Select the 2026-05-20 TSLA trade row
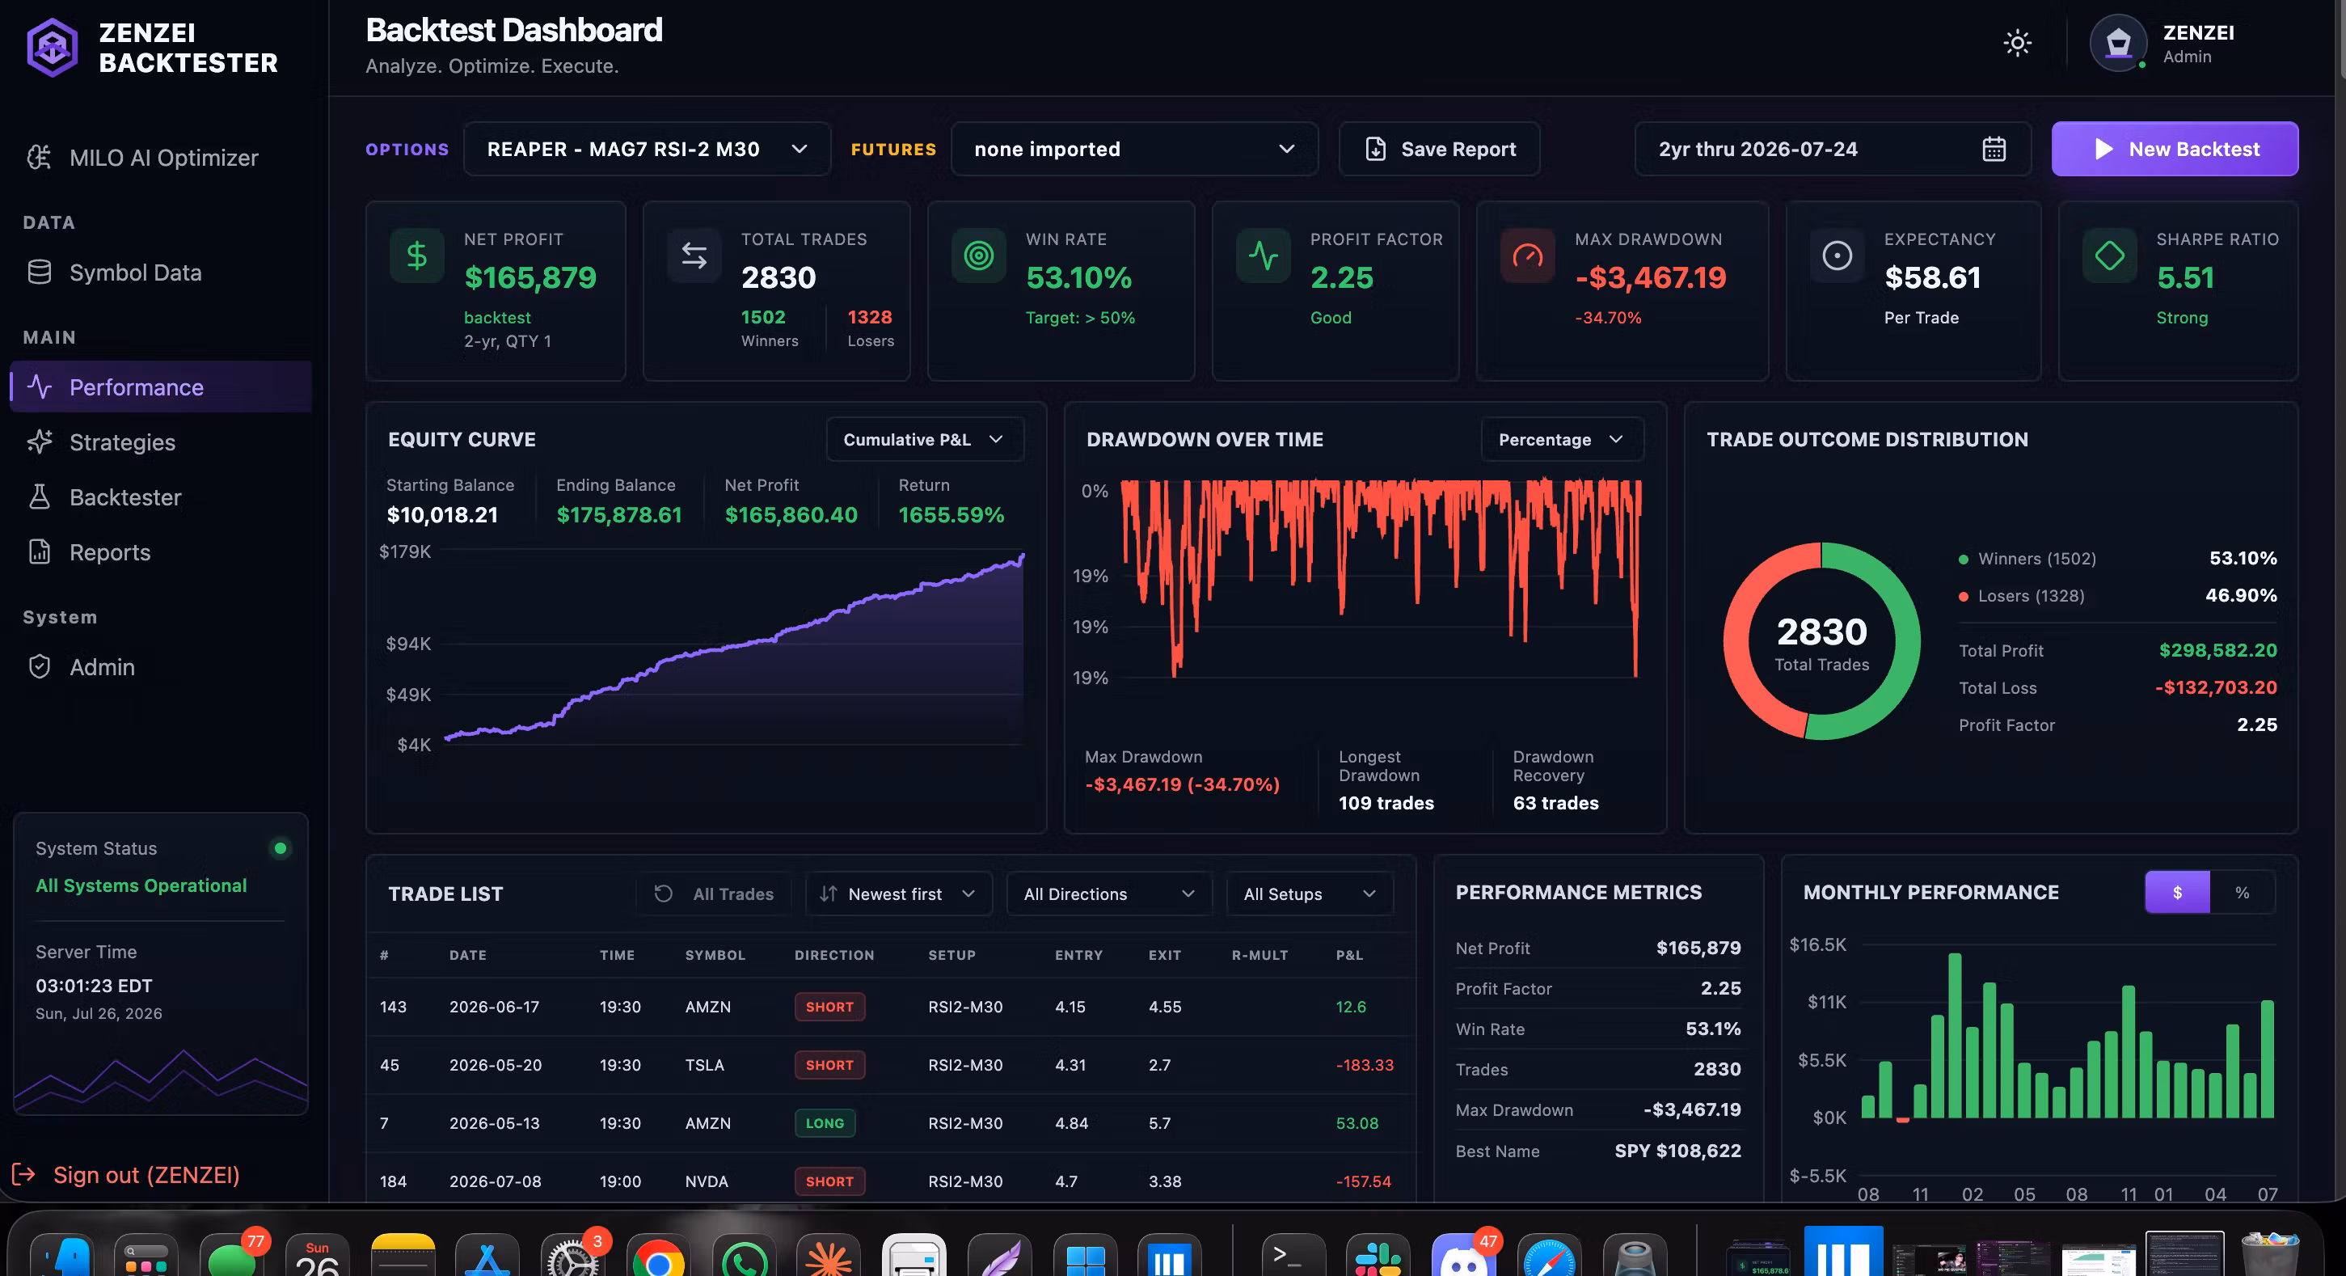The width and height of the screenshot is (2346, 1276). coord(891,1065)
